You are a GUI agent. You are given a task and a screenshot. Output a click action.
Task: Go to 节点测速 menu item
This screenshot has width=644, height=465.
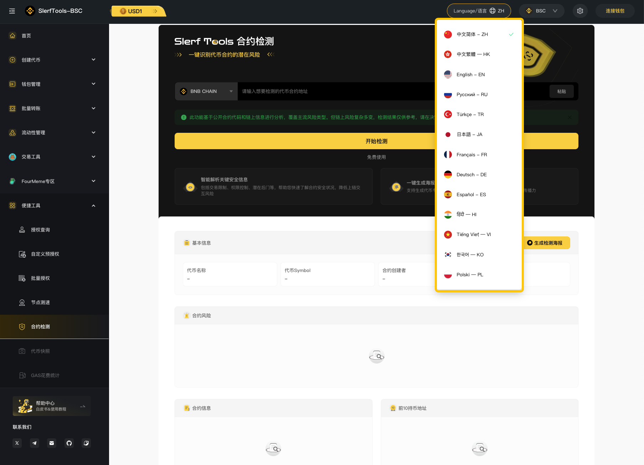coord(40,302)
